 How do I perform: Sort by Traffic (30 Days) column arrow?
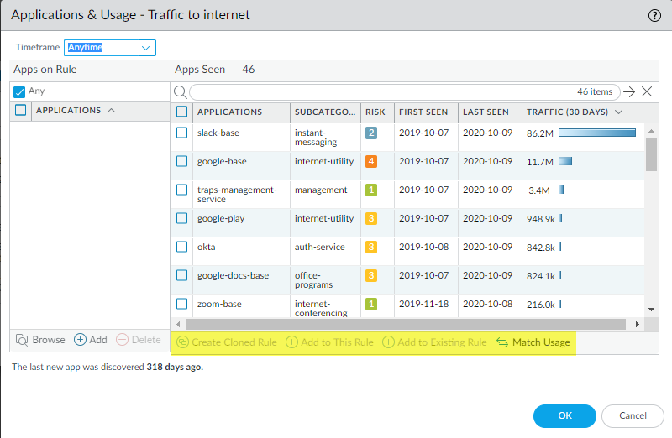click(619, 112)
